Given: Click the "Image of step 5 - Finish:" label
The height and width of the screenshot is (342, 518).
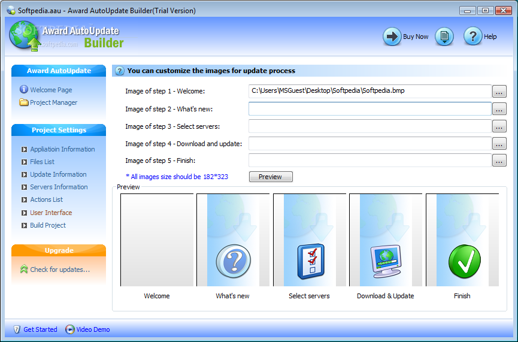Looking at the screenshot, I should pos(160,161).
